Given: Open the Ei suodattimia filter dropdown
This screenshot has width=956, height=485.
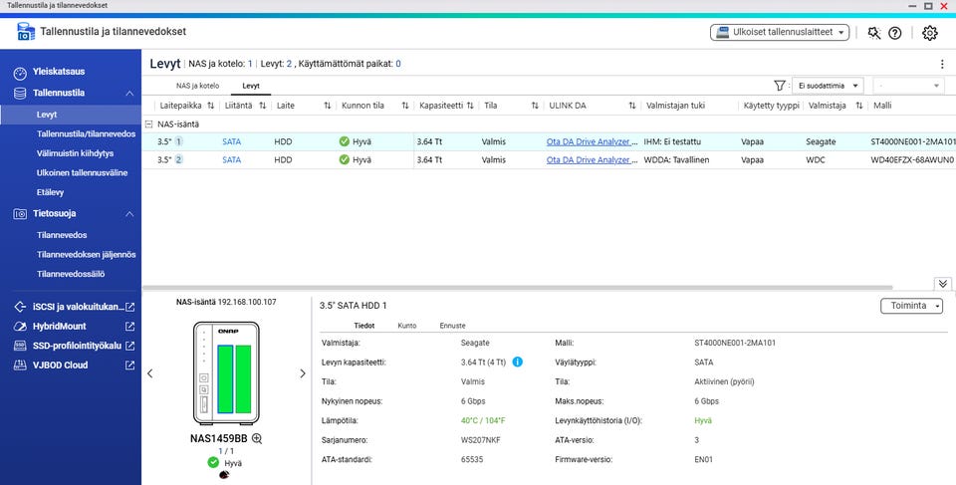Looking at the screenshot, I should [x=828, y=86].
